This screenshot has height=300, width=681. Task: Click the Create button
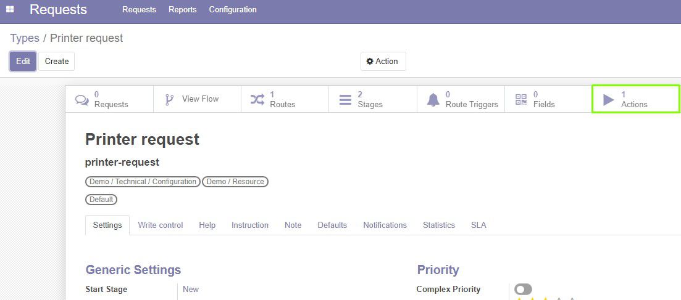point(56,61)
